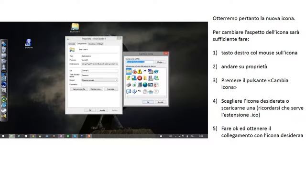The height and width of the screenshot is (172, 306).
Task: Open the Start button on taskbar
Action: [3, 136]
